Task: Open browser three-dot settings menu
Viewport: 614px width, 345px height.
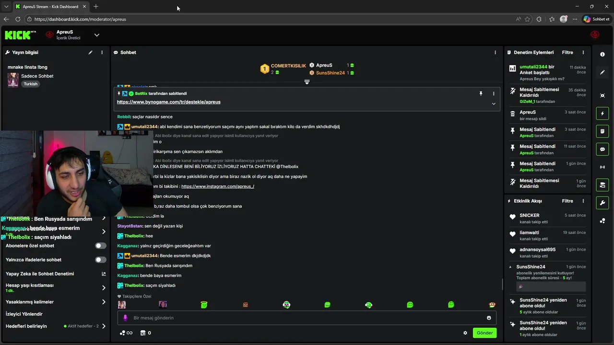Action: 575,19
